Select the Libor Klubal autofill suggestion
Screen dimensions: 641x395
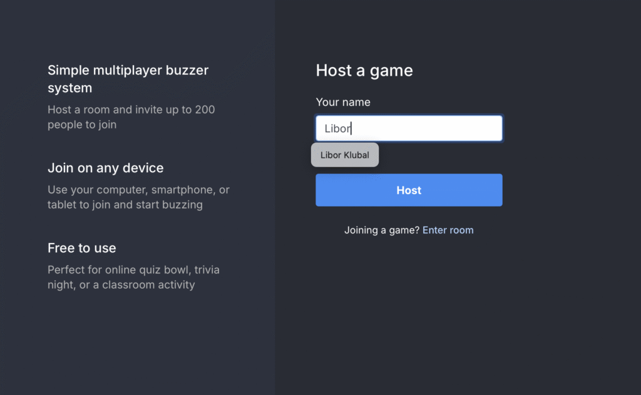(x=345, y=155)
